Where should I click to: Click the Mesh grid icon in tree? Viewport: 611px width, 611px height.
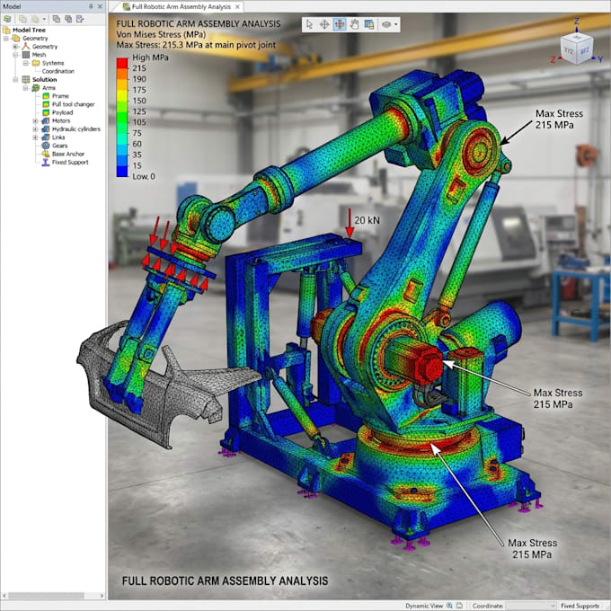click(26, 55)
